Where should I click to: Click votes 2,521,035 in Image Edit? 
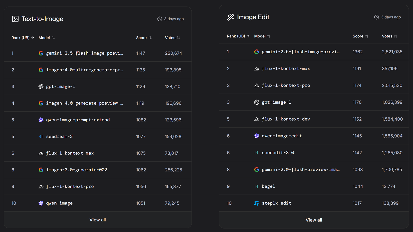pos(392,52)
